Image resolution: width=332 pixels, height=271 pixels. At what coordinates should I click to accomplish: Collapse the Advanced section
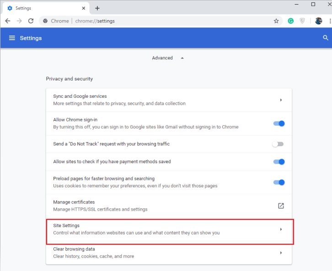click(x=182, y=58)
